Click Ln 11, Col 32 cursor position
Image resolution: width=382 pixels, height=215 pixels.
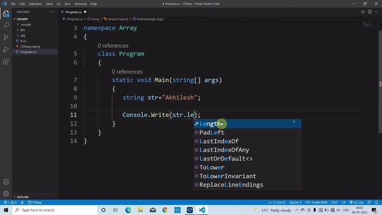277,202
